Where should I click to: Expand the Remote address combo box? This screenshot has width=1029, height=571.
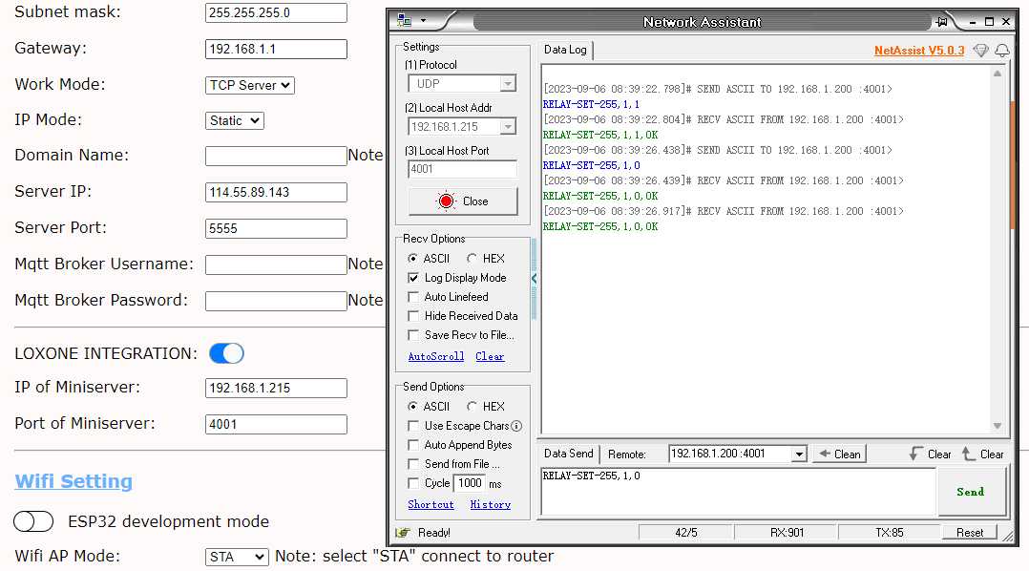pos(799,455)
